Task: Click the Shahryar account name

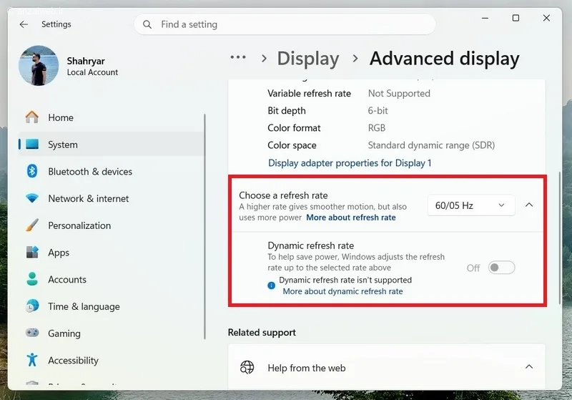Action: click(86, 61)
